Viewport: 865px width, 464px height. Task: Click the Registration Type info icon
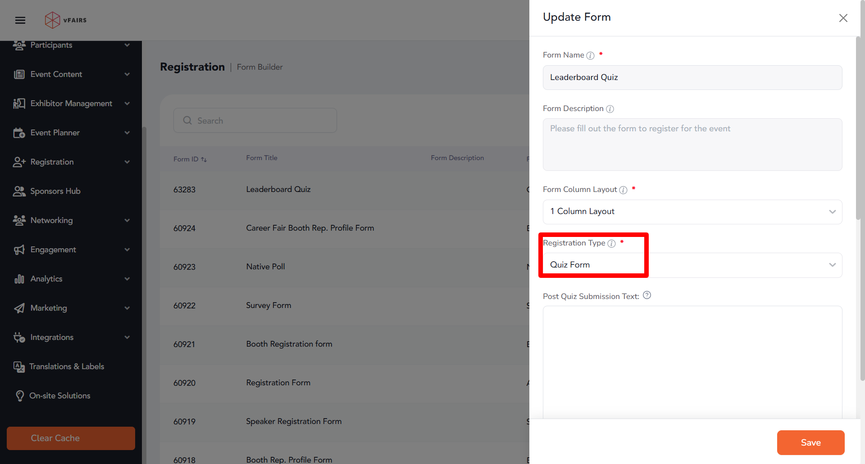(x=611, y=243)
